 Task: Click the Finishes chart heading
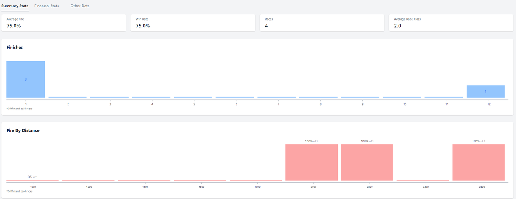click(x=15, y=48)
